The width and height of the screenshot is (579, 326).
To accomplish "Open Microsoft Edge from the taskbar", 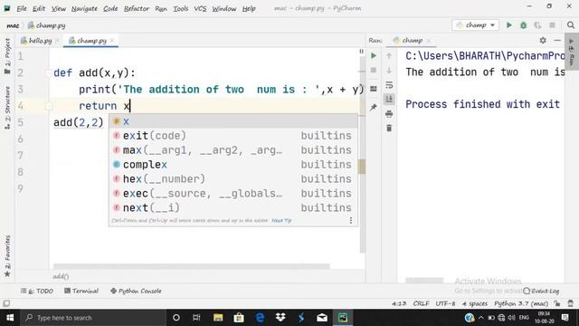I will 260,318.
